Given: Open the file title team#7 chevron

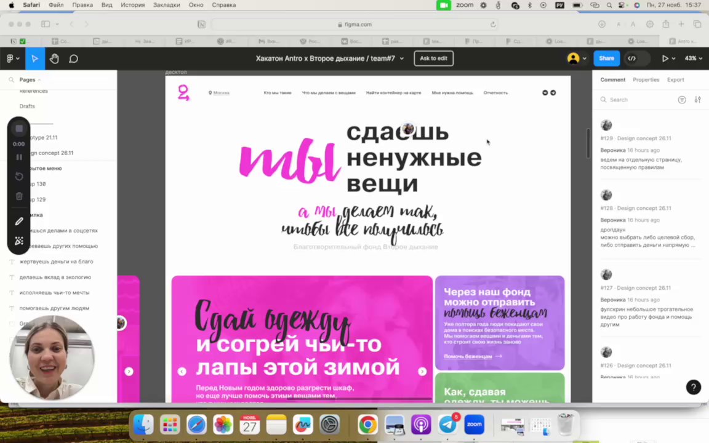Looking at the screenshot, I should tap(401, 58).
